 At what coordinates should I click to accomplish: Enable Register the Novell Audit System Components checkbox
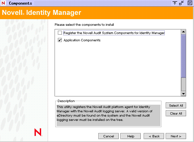(x=60, y=33)
